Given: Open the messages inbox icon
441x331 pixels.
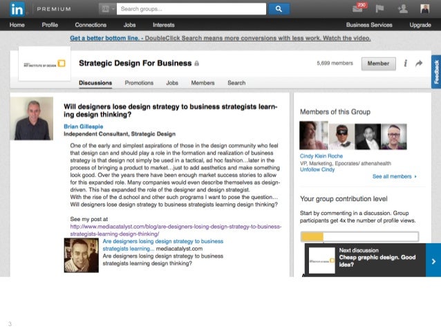Looking at the screenshot, I should (359, 8).
